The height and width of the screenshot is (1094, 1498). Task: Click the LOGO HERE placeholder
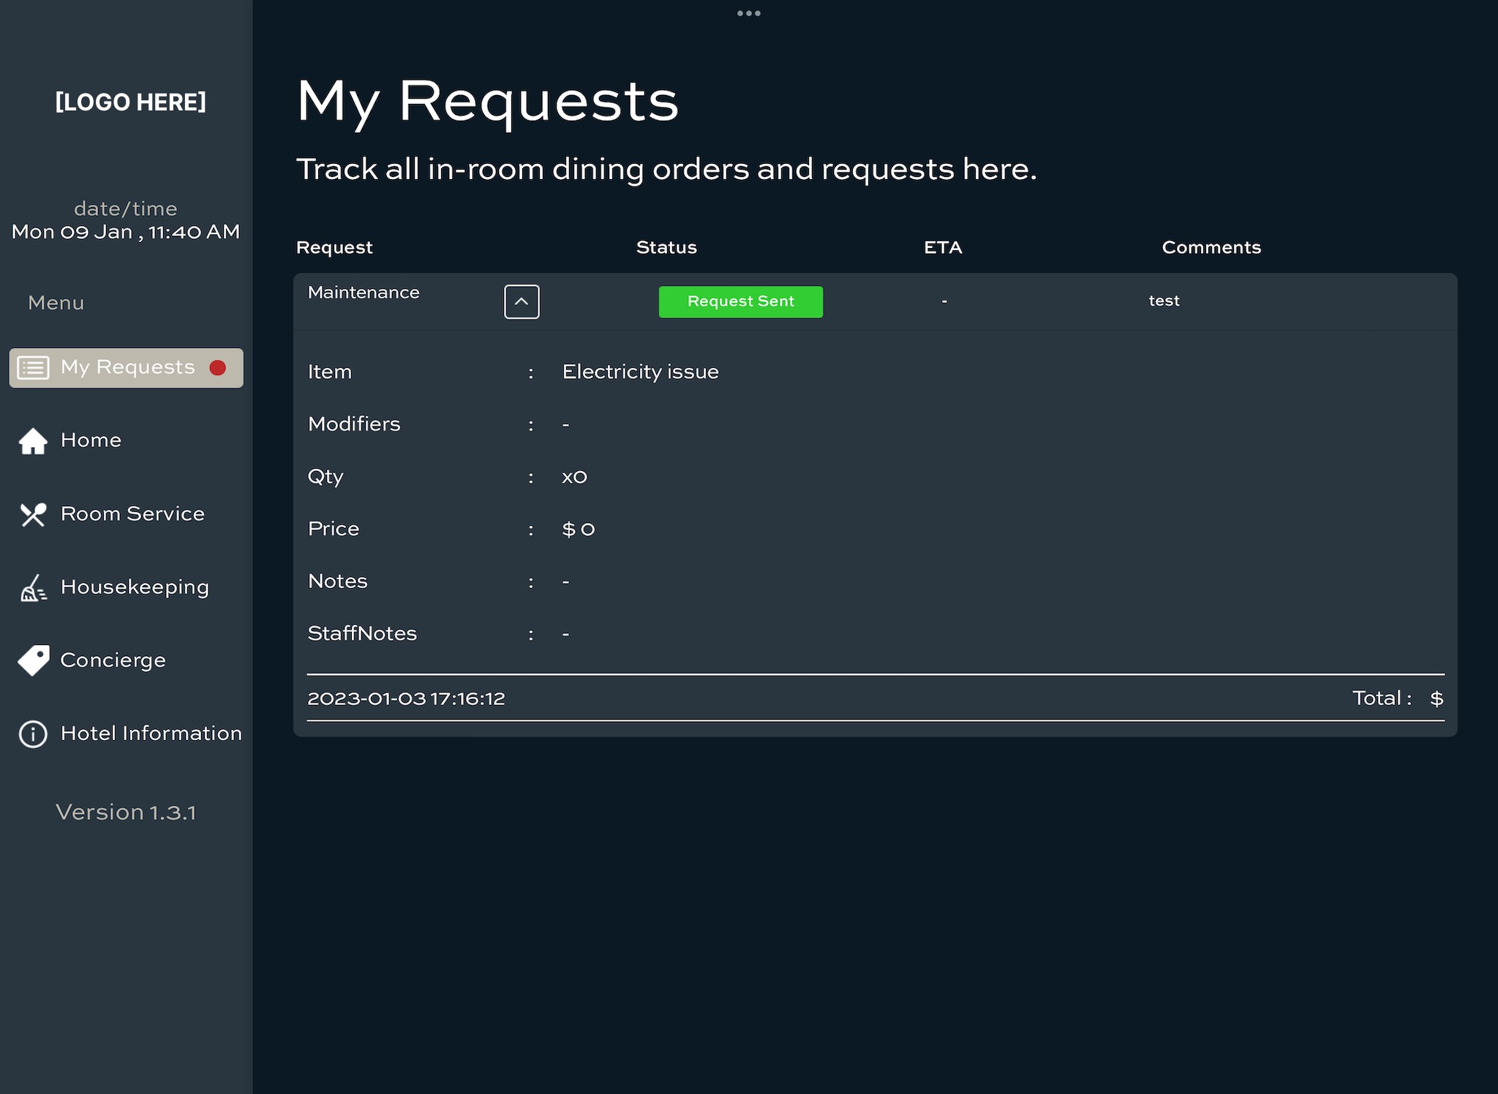(129, 101)
